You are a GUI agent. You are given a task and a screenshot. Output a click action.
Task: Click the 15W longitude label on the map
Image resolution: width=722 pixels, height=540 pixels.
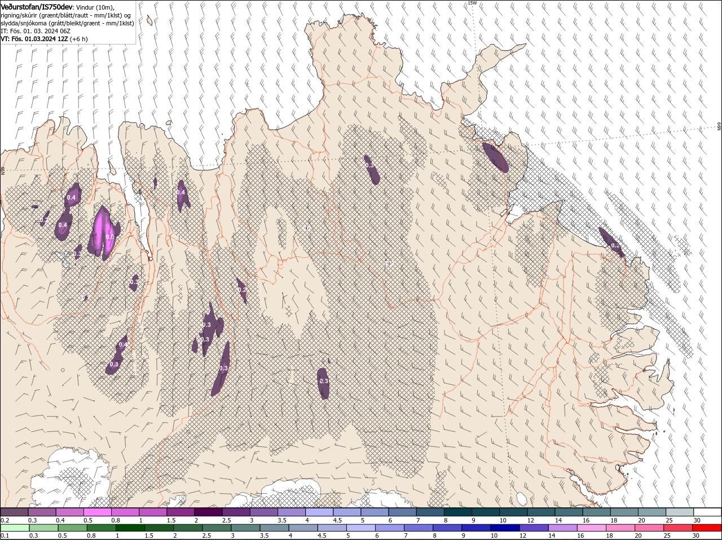(x=472, y=3)
